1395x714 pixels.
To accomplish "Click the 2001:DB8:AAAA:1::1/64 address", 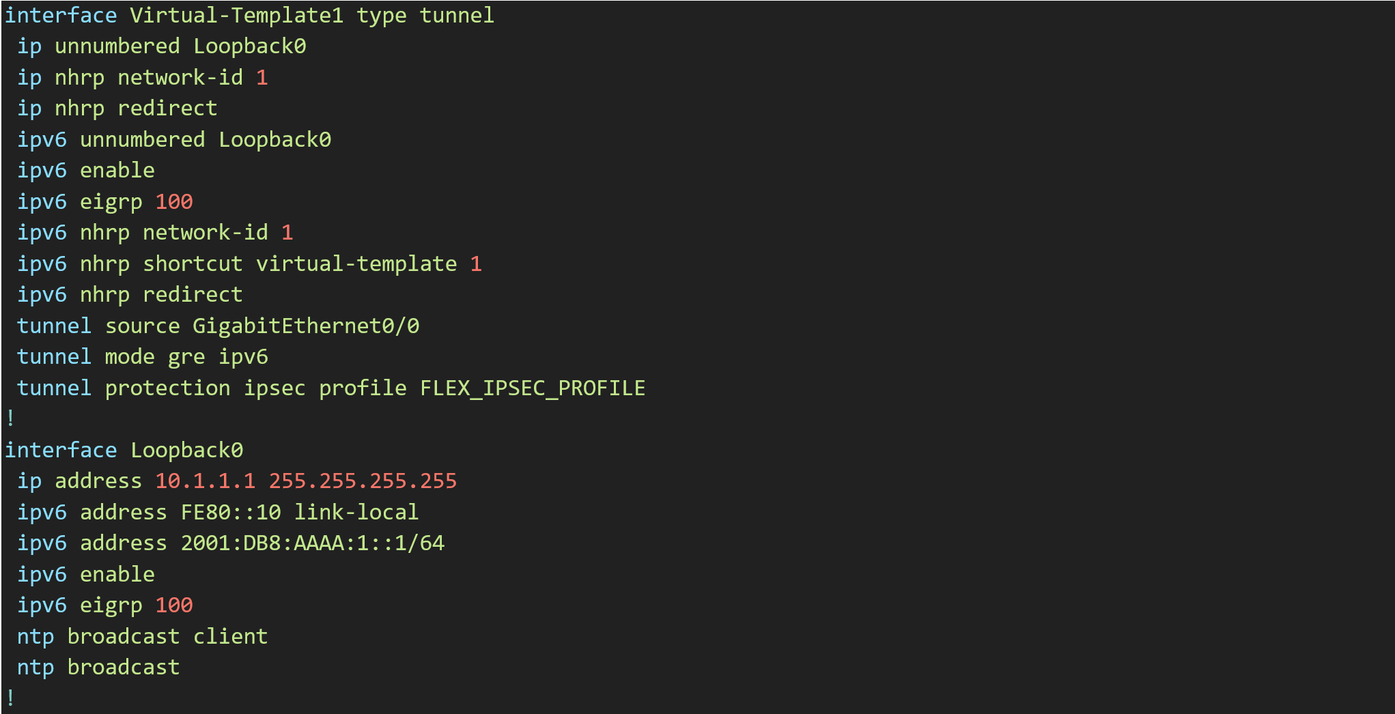I will pyautogui.click(x=313, y=543).
